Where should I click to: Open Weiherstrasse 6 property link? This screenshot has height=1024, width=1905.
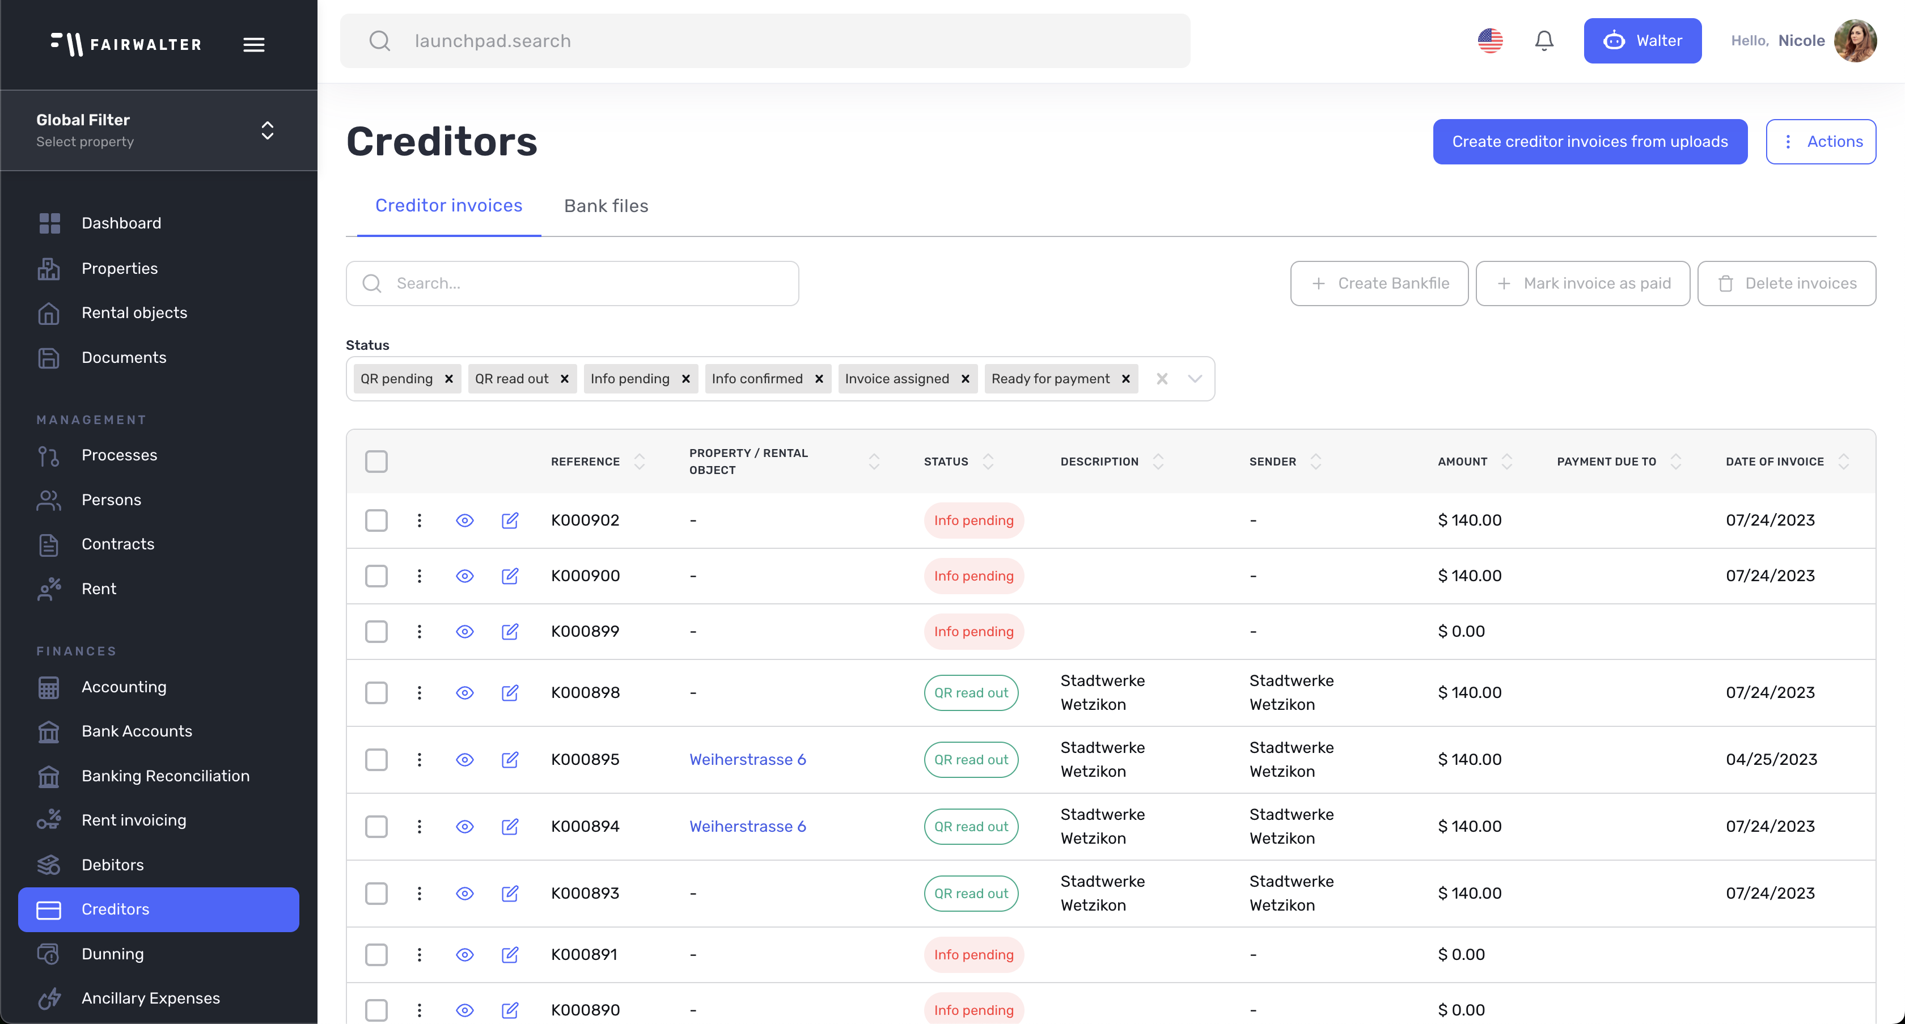pos(748,759)
